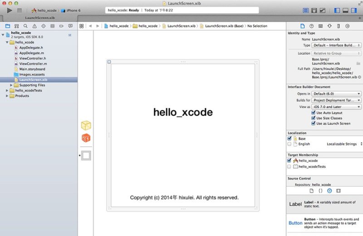Show the Connections inspector

coord(348,26)
